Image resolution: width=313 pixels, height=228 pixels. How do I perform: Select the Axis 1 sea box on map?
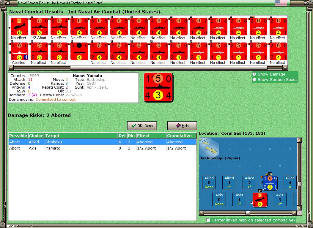pyautogui.click(x=239, y=199)
